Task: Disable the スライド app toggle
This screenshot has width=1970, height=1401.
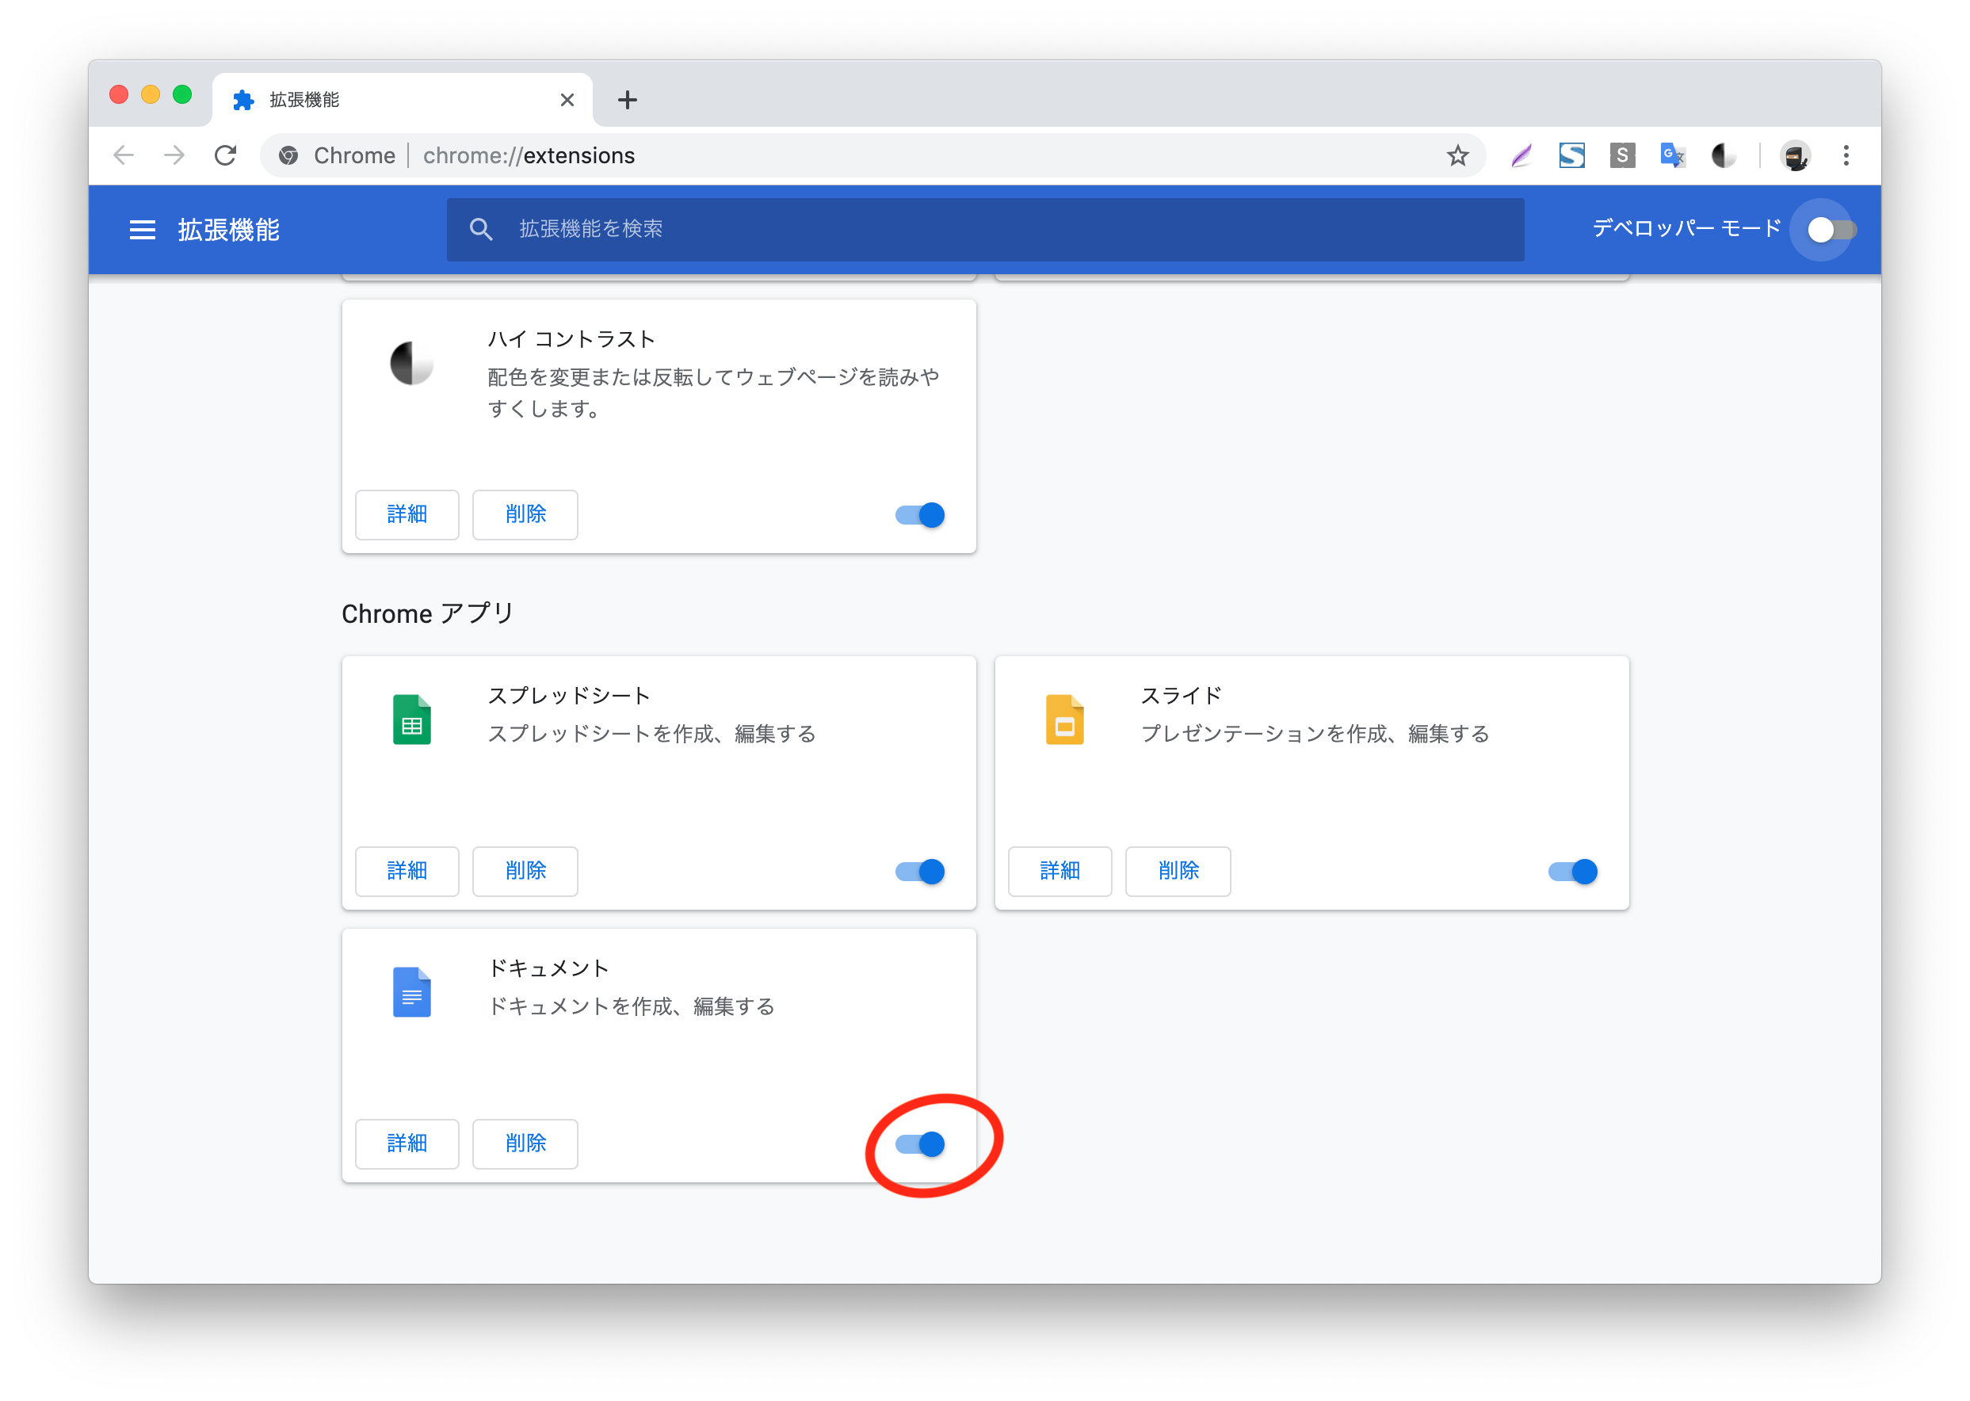Action: pos(1572,872)
